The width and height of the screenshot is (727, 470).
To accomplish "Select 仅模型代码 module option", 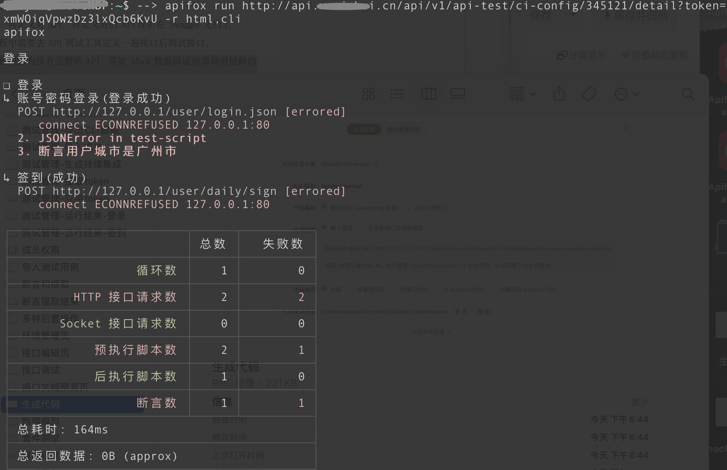I will point(351,289).
